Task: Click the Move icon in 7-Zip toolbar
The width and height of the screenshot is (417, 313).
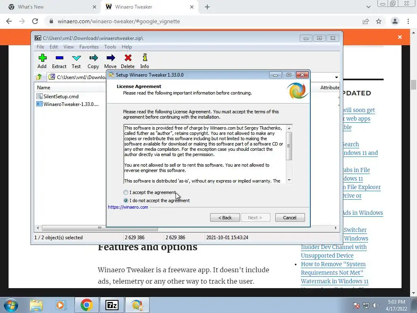Action: (x=110, y=61)
